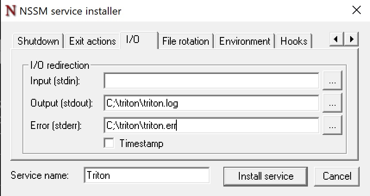370x196 pixels.
Task: Click the Error (stderr) path field
Action: click(211, 126)
